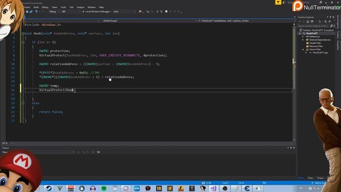The width and height of the screenshot is (341, 192).
Task: Open Visual Studio from the taskbar
Action: pyautogui.click(x=214, y=188)
